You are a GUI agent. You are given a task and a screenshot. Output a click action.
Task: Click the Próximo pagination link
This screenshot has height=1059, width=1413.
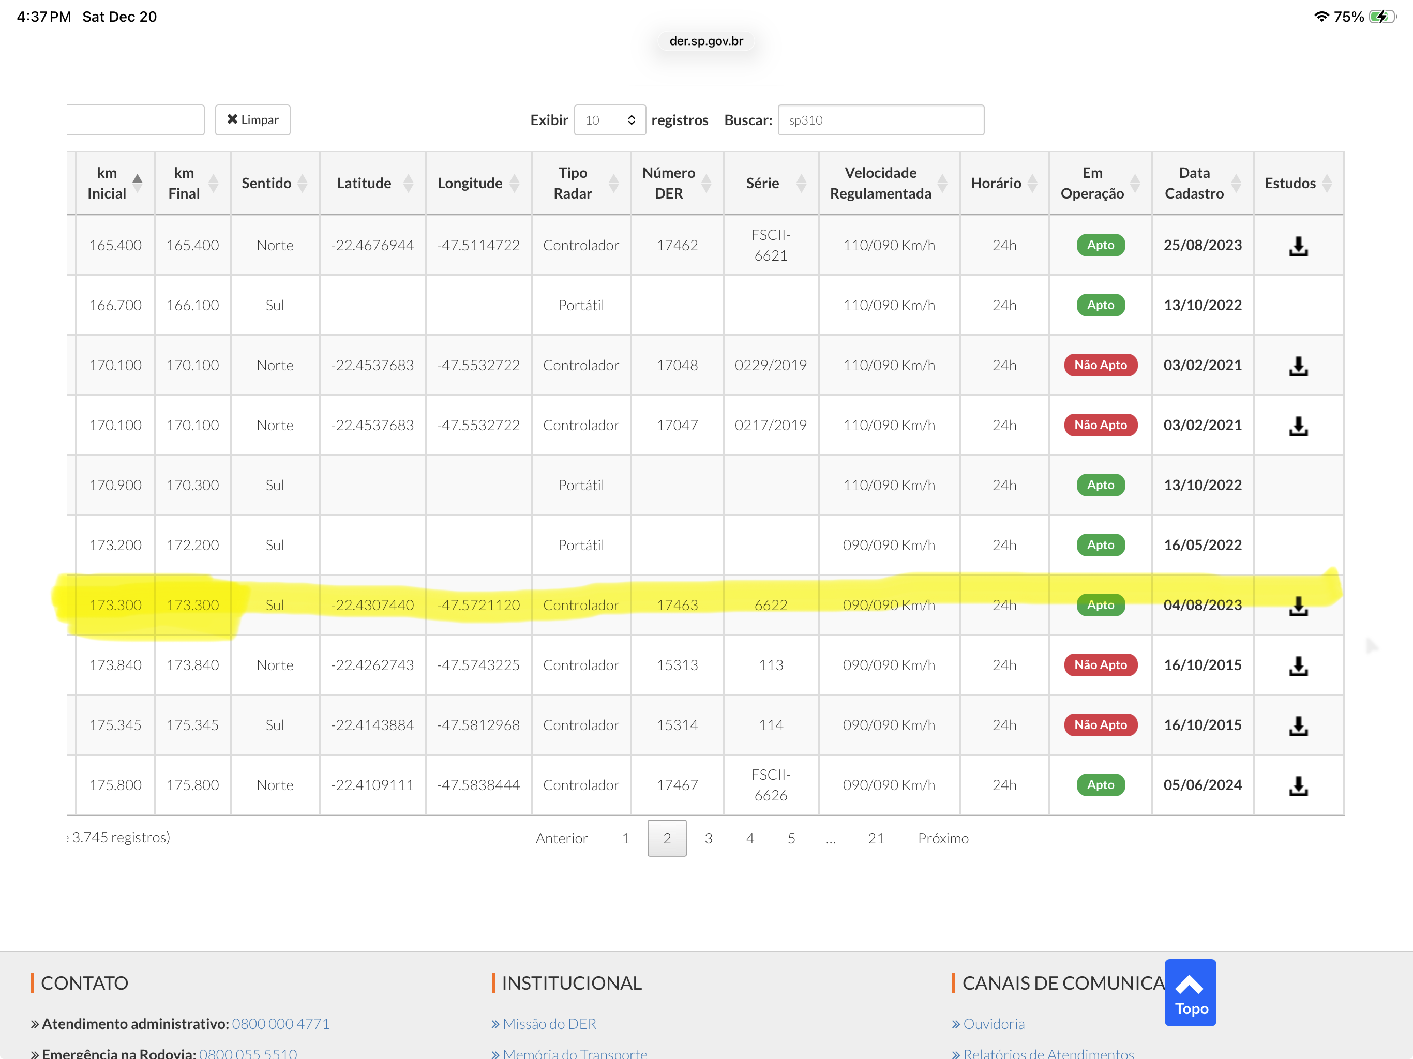coord(942,838)
